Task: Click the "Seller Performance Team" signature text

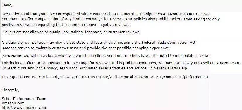Action: (x=24, y=99)
